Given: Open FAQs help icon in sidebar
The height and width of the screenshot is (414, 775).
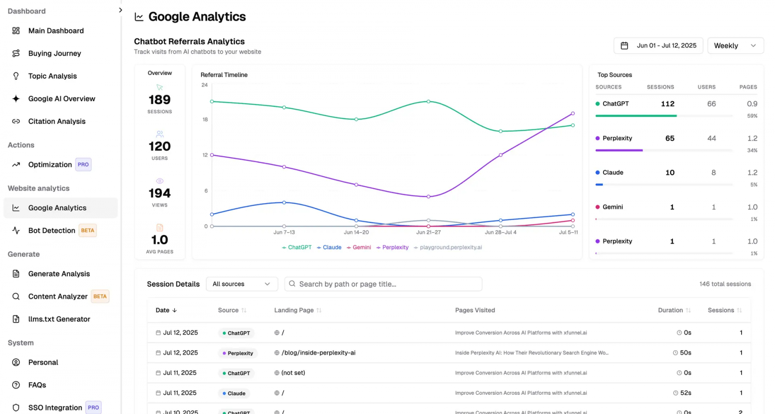Looking at the screenshot, I should pos(16,385).
